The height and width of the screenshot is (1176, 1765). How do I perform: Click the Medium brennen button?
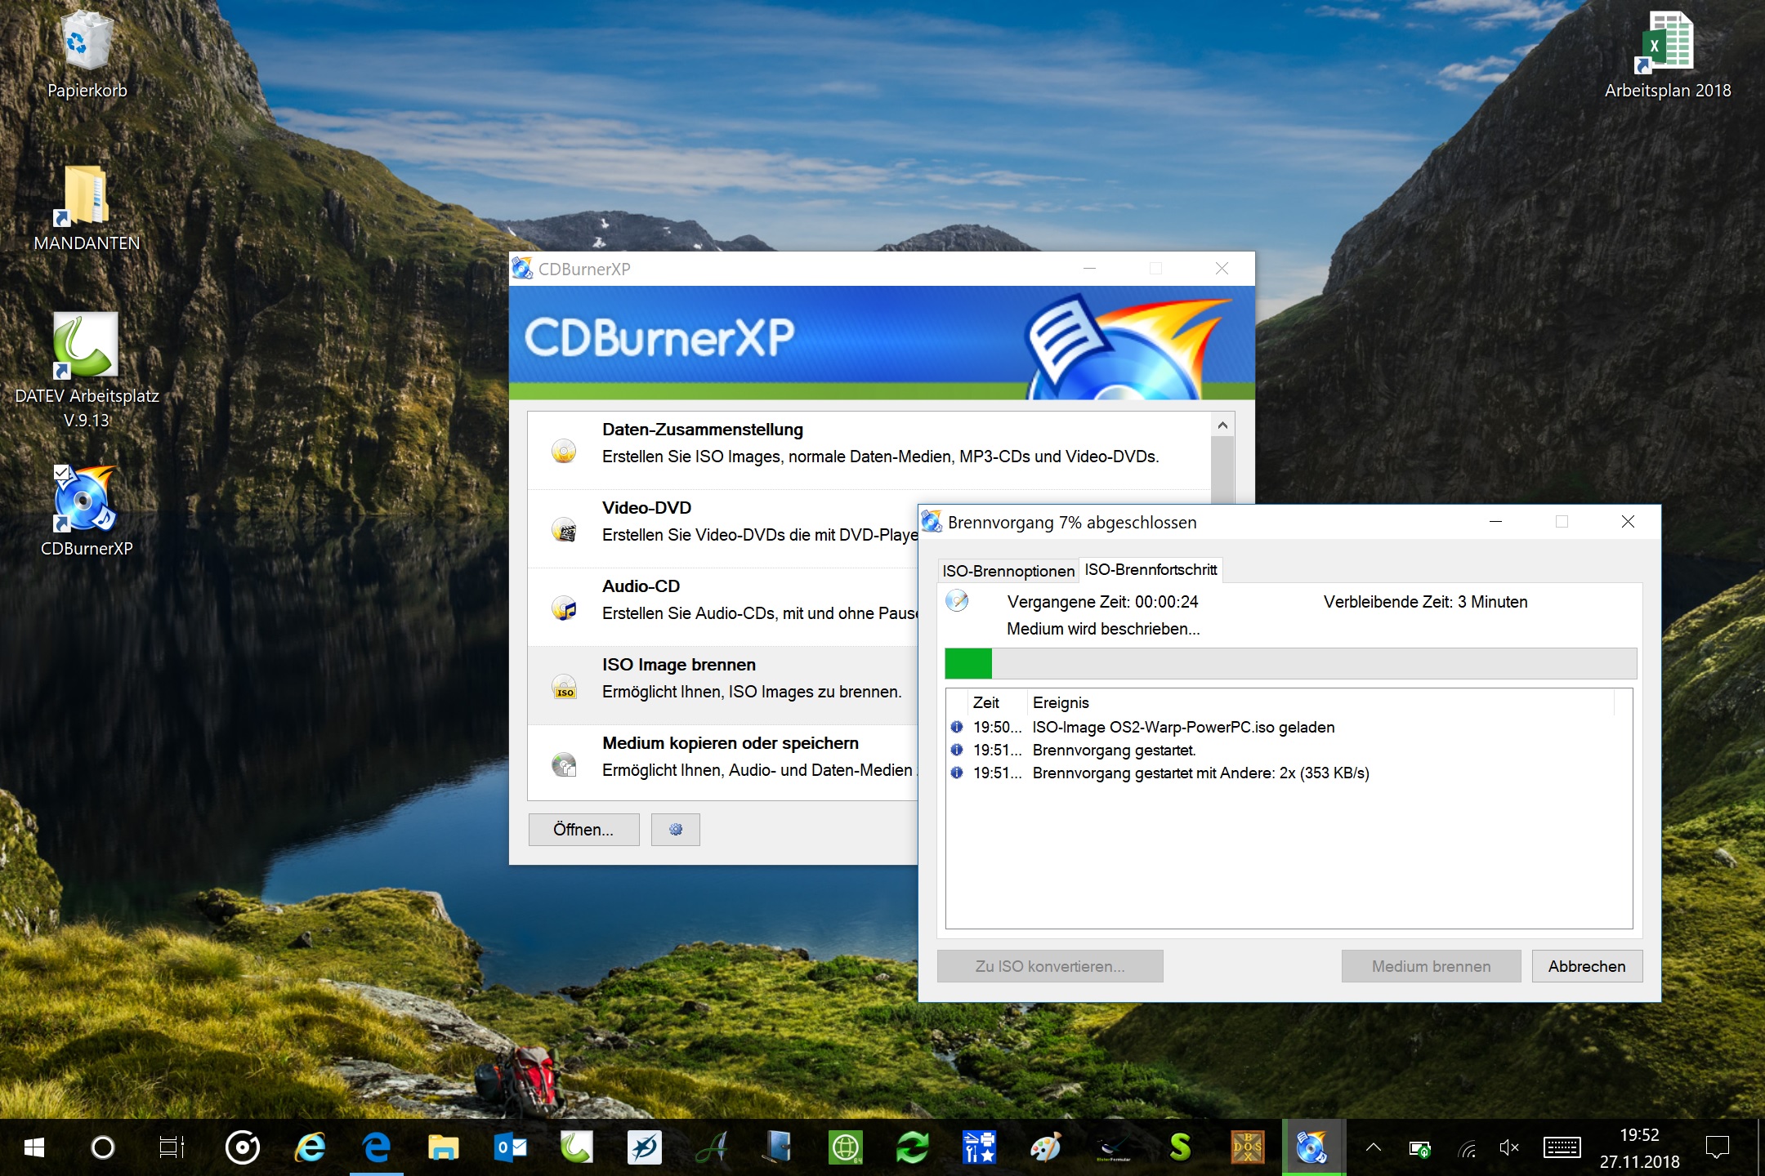(x=1431, y=966)
